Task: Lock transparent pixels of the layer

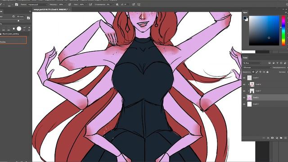Action: 253,72
